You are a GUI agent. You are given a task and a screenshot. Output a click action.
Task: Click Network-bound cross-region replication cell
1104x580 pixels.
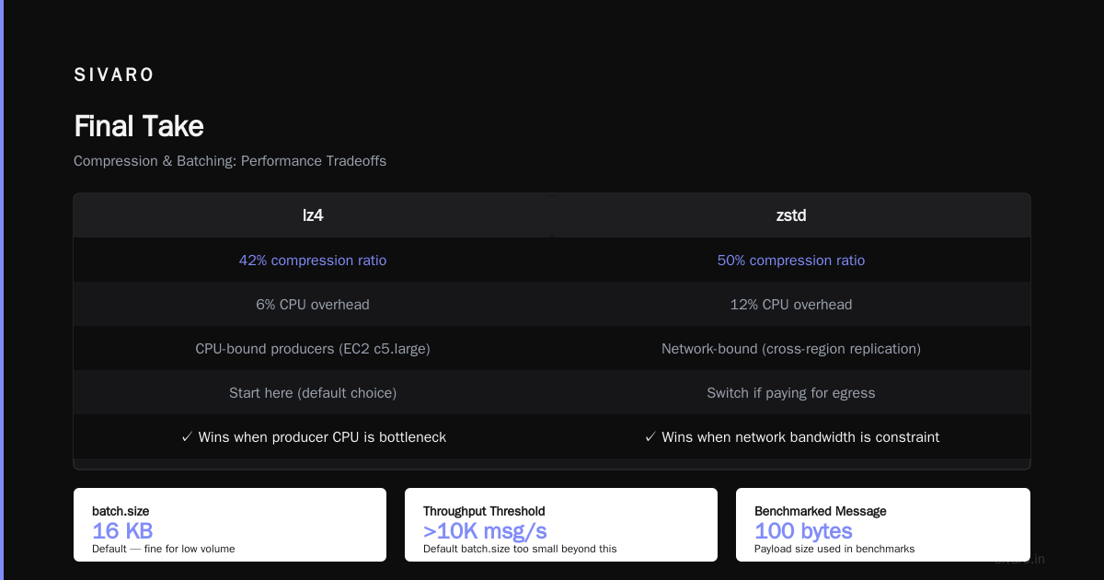791,349
